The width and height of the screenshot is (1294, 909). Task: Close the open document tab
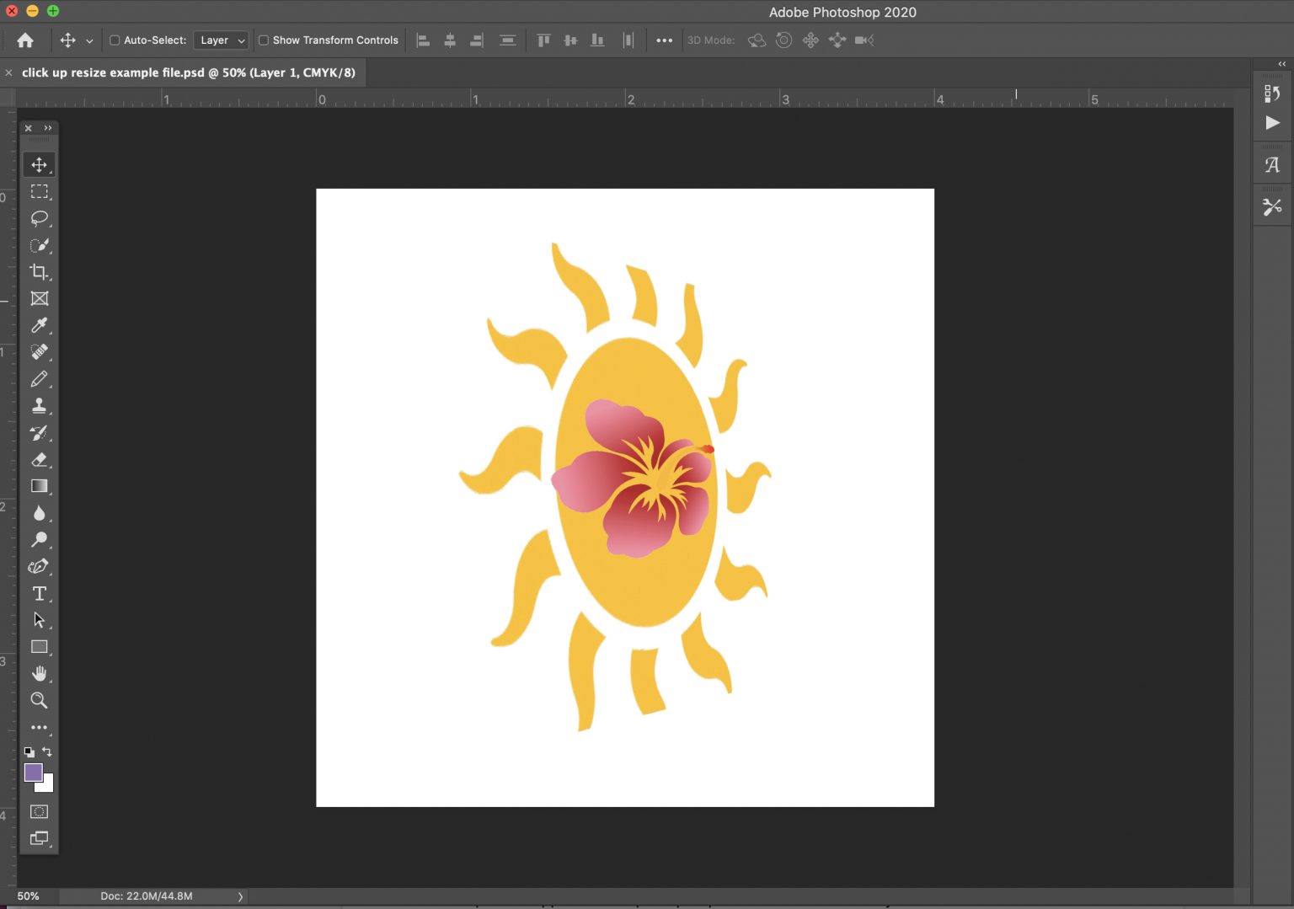pyautogui.click(x=8, y=72)
